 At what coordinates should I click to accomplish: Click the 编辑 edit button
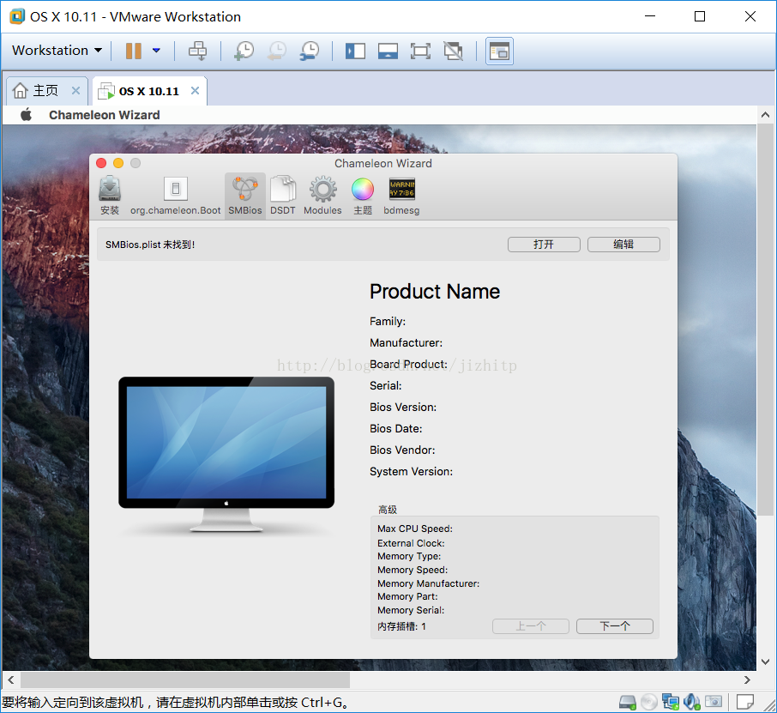(x=623, y=245)
